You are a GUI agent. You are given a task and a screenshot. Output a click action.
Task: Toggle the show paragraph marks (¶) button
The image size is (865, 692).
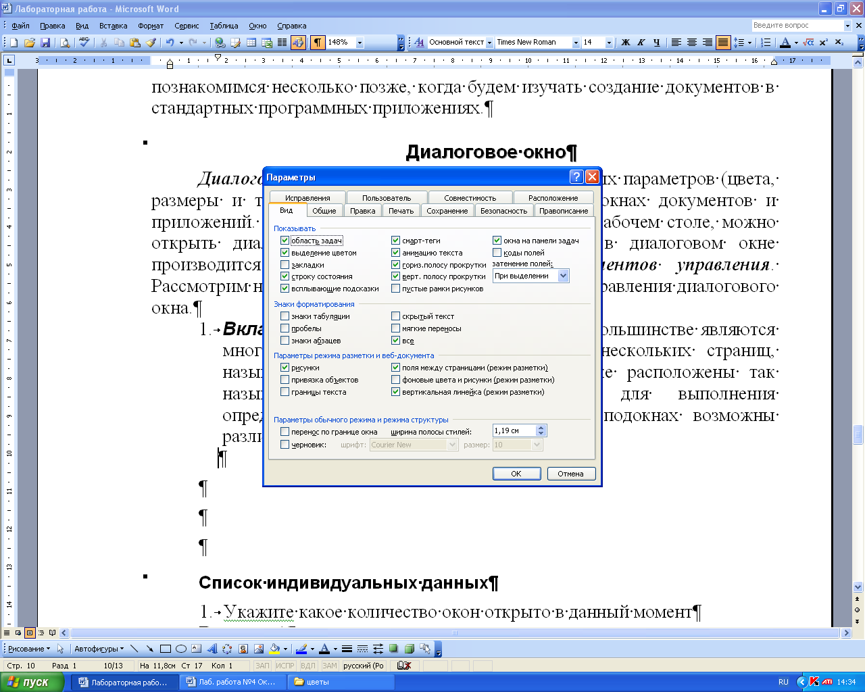[x=318, y=43]
